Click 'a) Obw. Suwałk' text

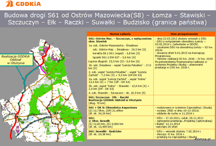pos(99,121)
